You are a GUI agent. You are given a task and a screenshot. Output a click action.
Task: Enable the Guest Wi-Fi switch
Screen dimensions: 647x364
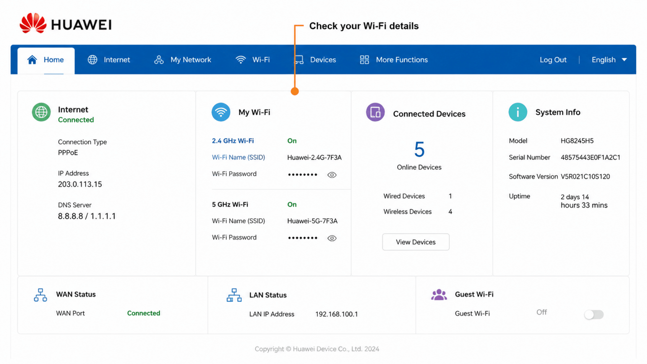[x=594, y=314]
